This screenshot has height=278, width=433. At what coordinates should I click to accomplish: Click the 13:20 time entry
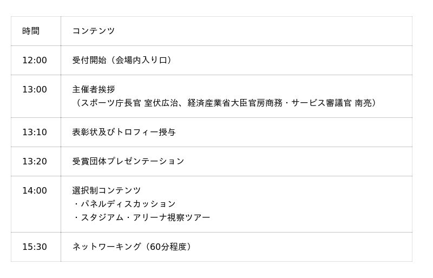click(35, 161)
